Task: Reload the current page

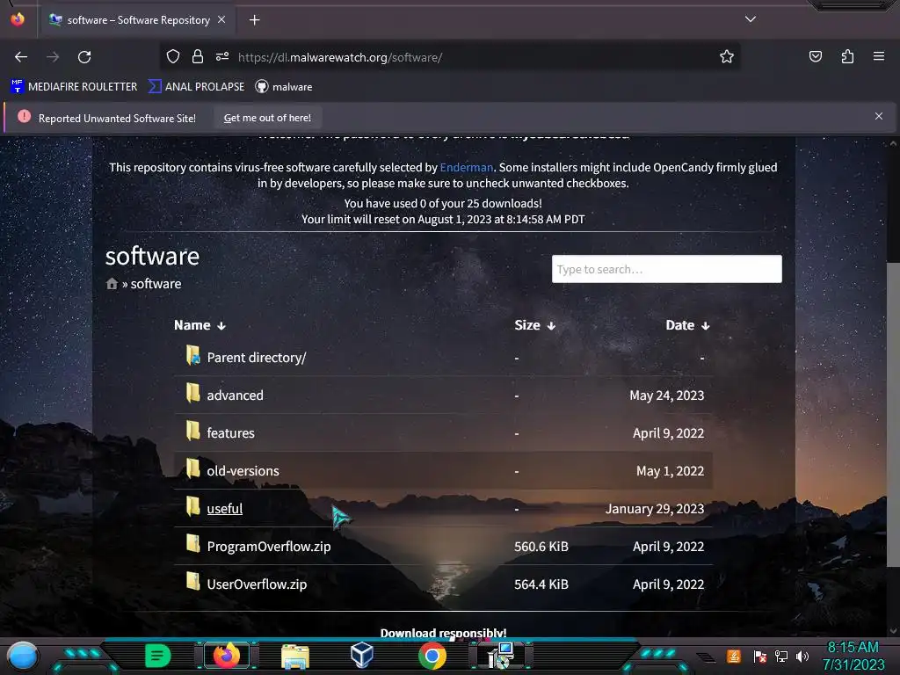Action: 84,57
